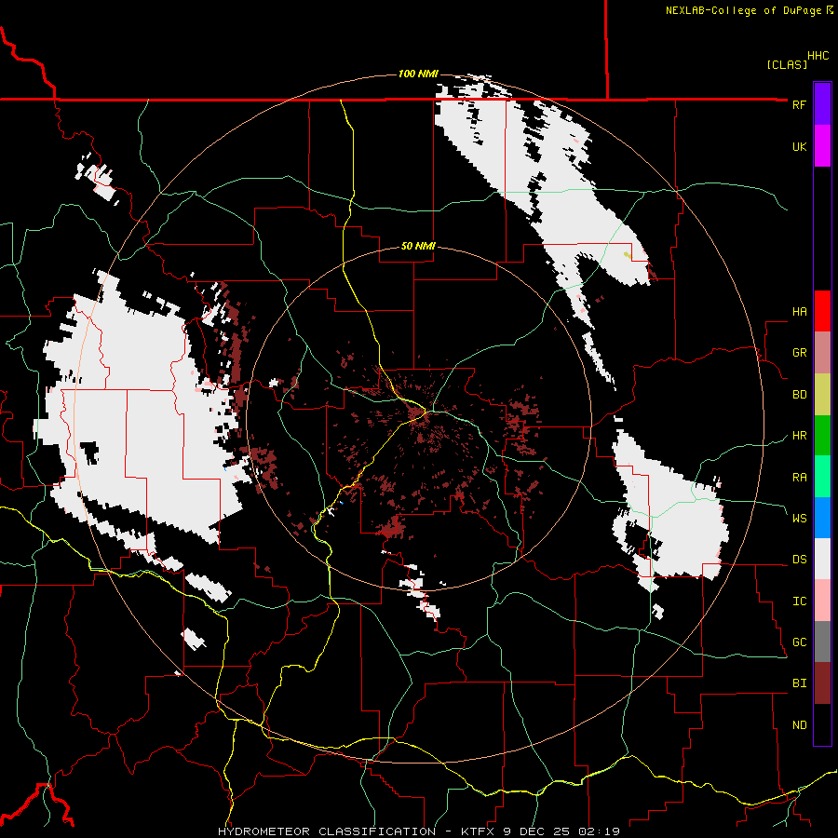Select the GR legend color block

[x=822, y=353]
